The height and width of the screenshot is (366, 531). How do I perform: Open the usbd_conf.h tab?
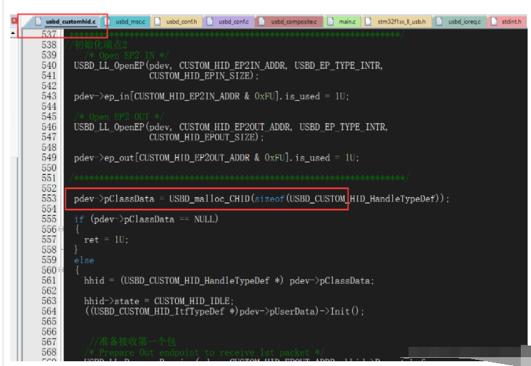click(x=176, y=22)
